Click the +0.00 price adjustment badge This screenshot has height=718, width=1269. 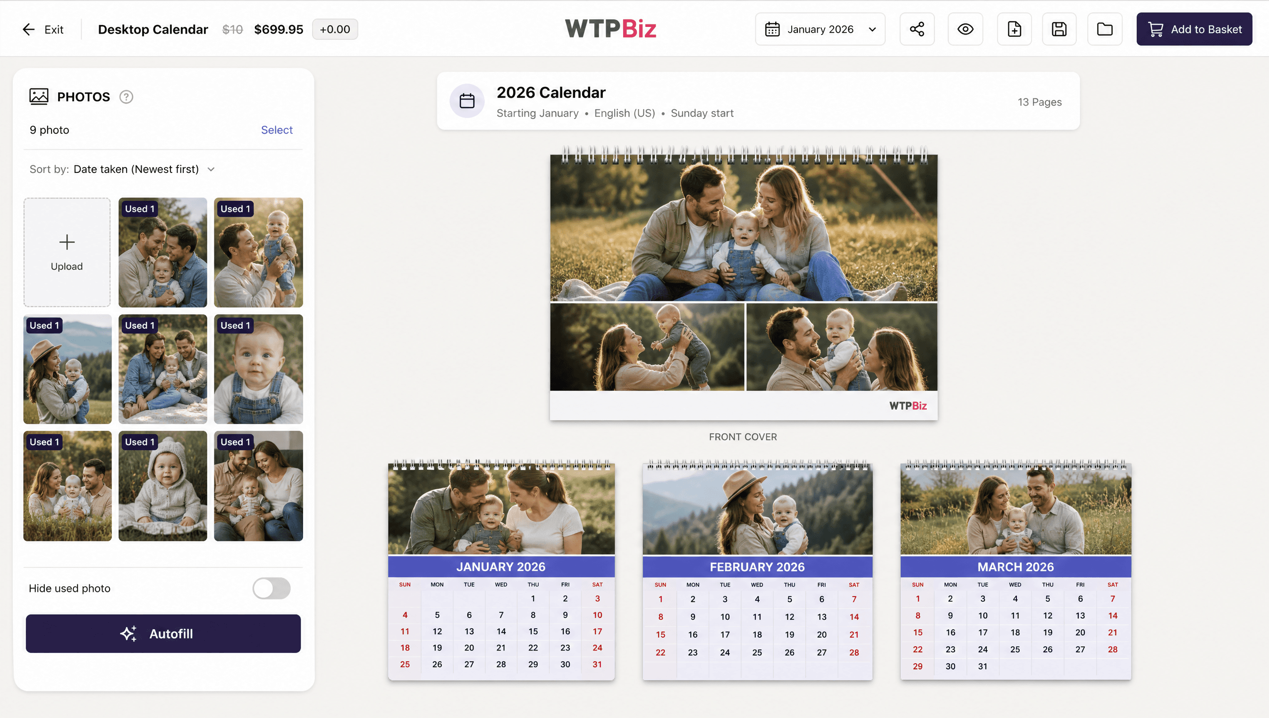335,29
